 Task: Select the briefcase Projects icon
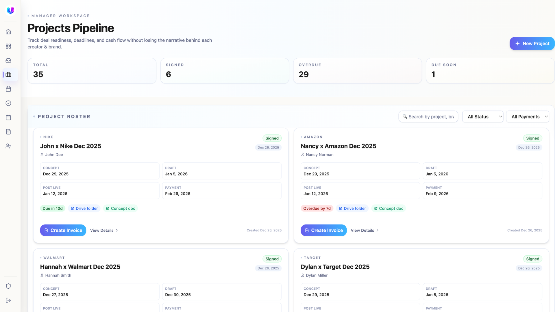(8, 75)
